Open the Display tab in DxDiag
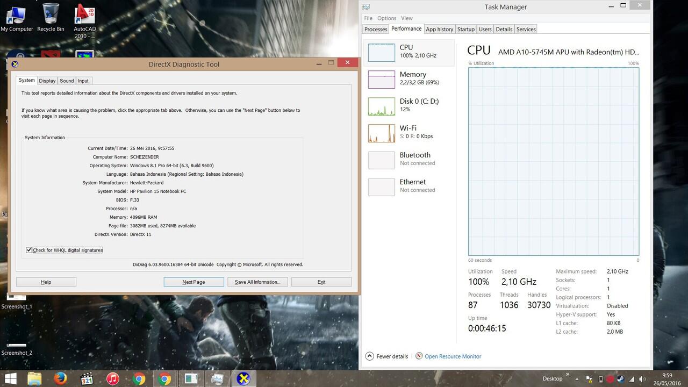 coord(47,81)
